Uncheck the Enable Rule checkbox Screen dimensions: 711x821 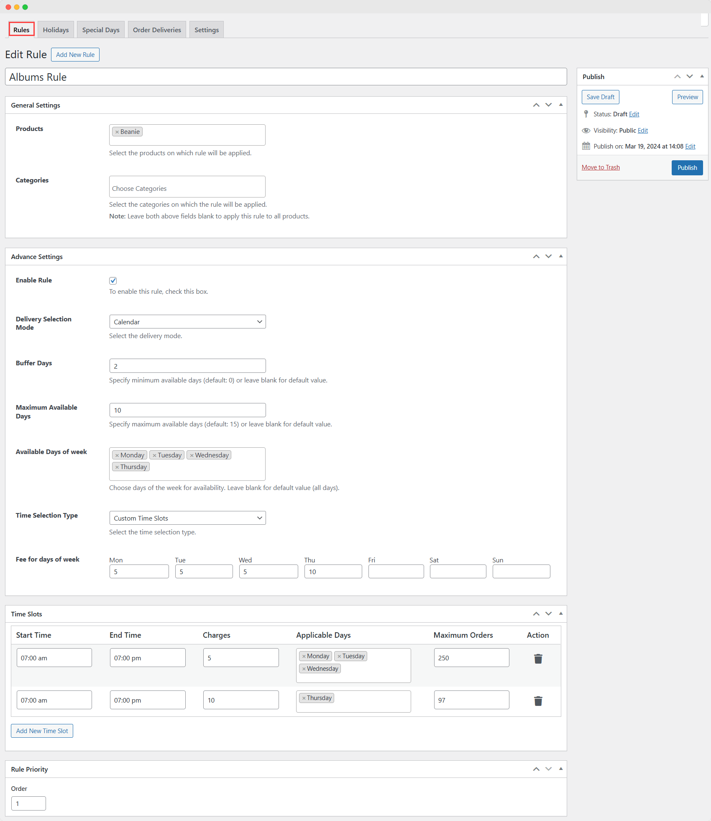pos(113,280)
